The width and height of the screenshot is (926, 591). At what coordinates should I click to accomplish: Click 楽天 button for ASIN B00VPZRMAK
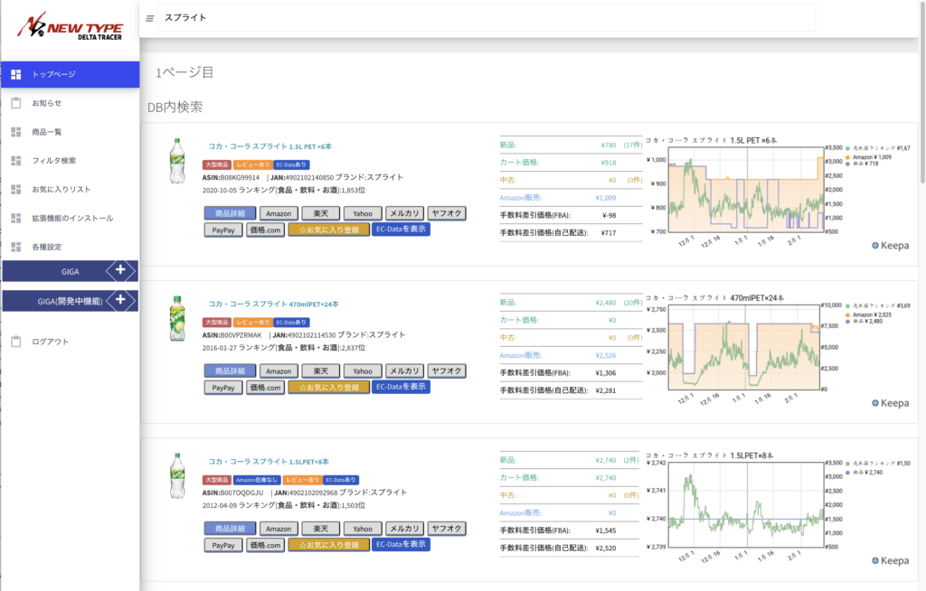tap(321, 371)
